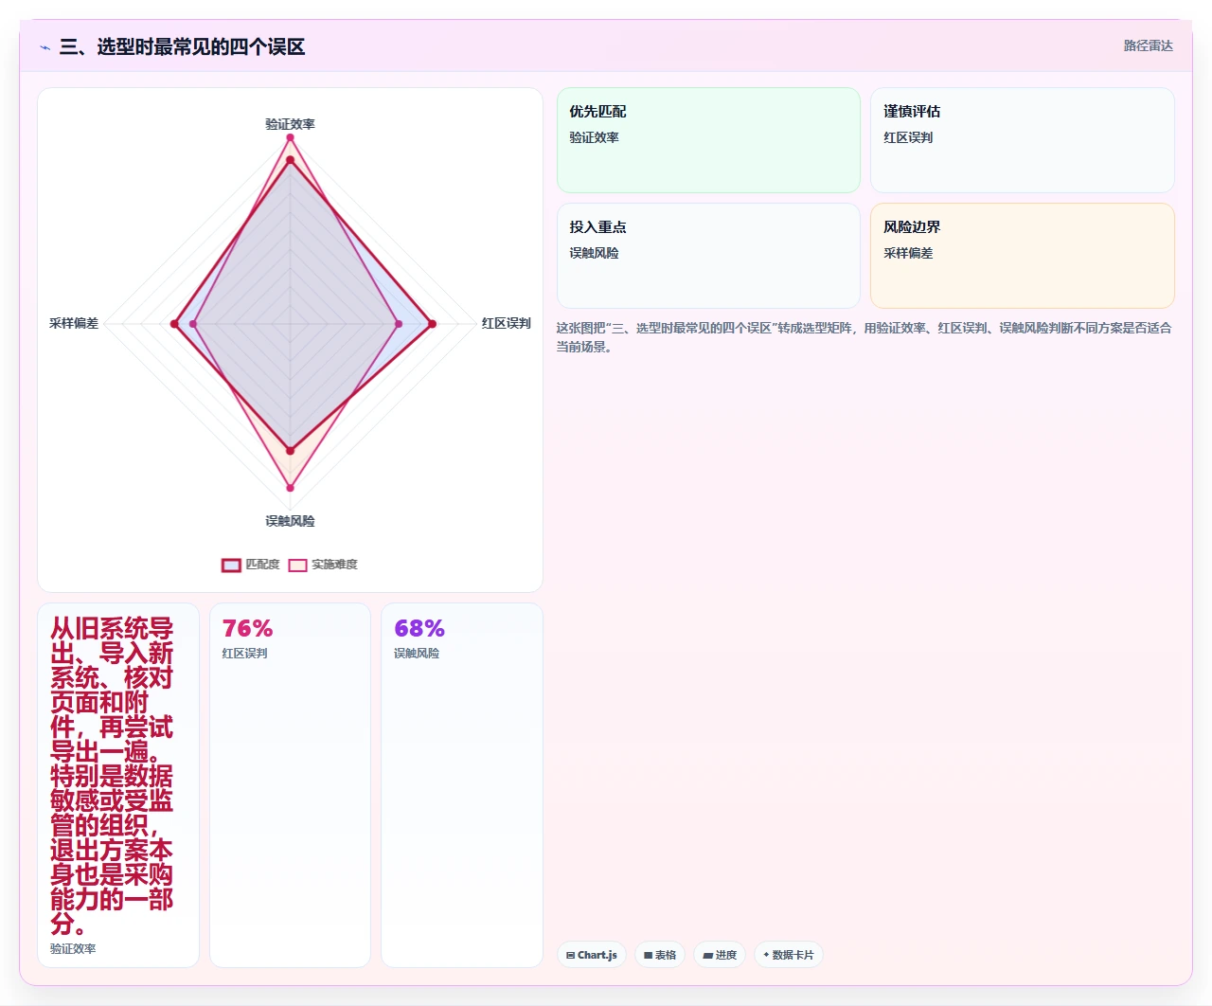The height and width of the screenshot is (1006, 1212).
Task: Click the 数据卡片 tag
Action: [789, 955]
